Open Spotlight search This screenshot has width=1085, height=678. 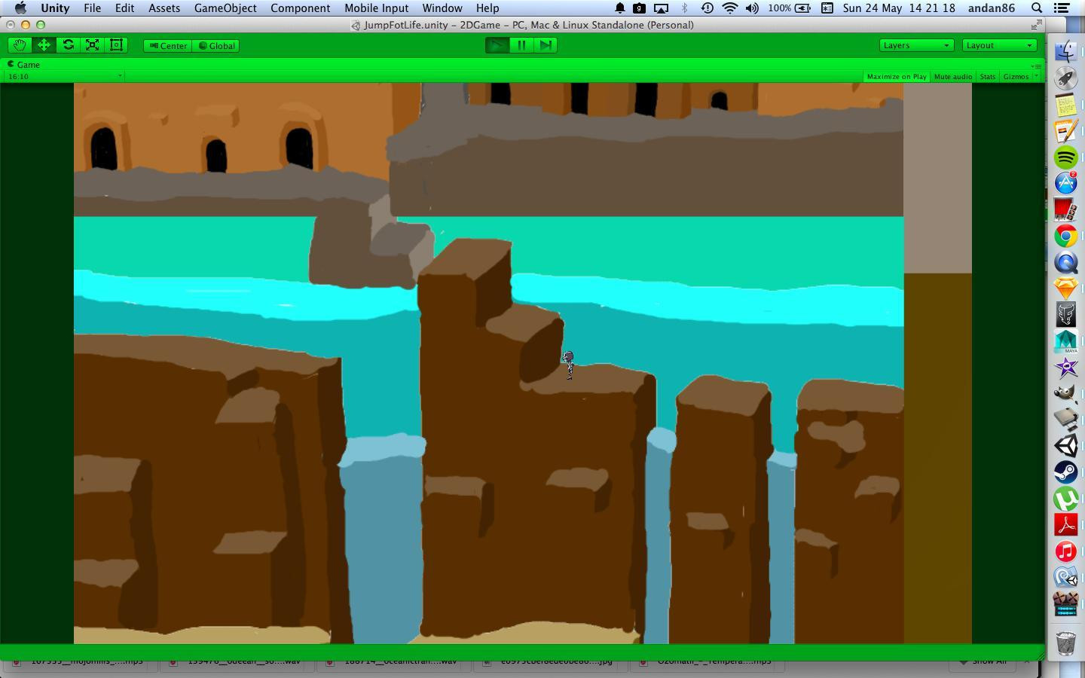click(1037, 8)
